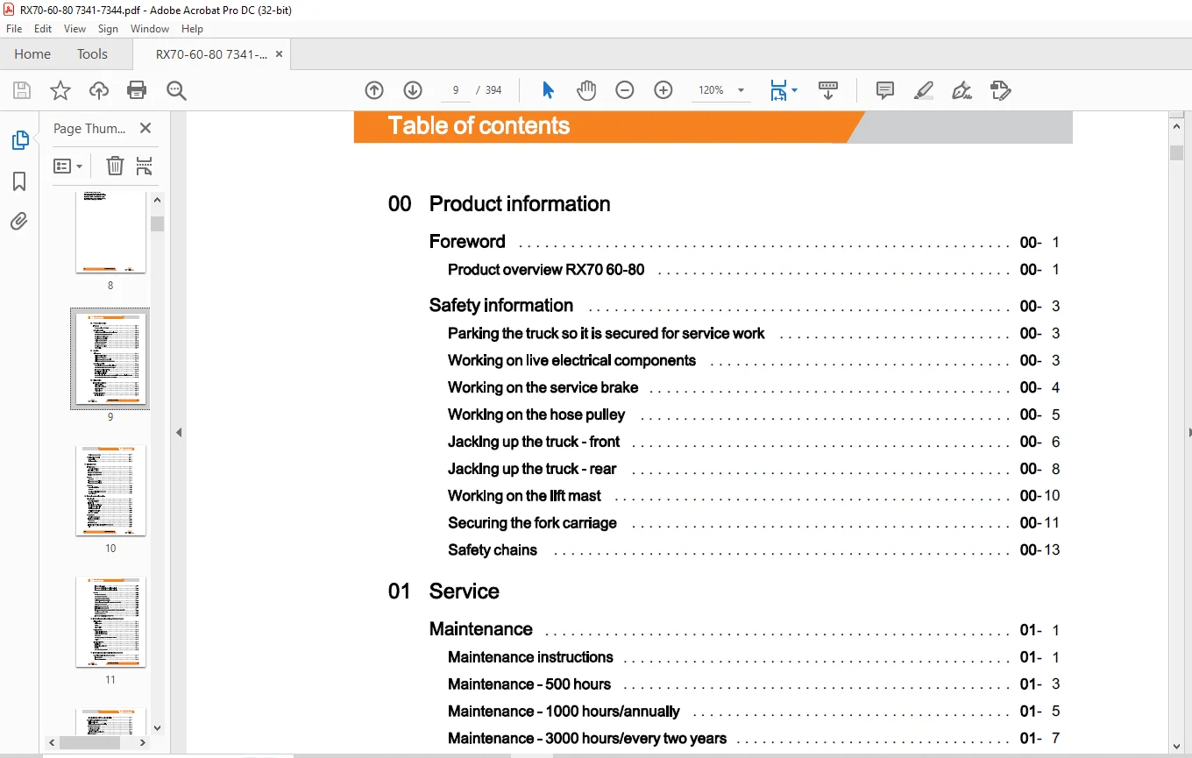Click Jacking up the truck - rear

tap(532, 469)
